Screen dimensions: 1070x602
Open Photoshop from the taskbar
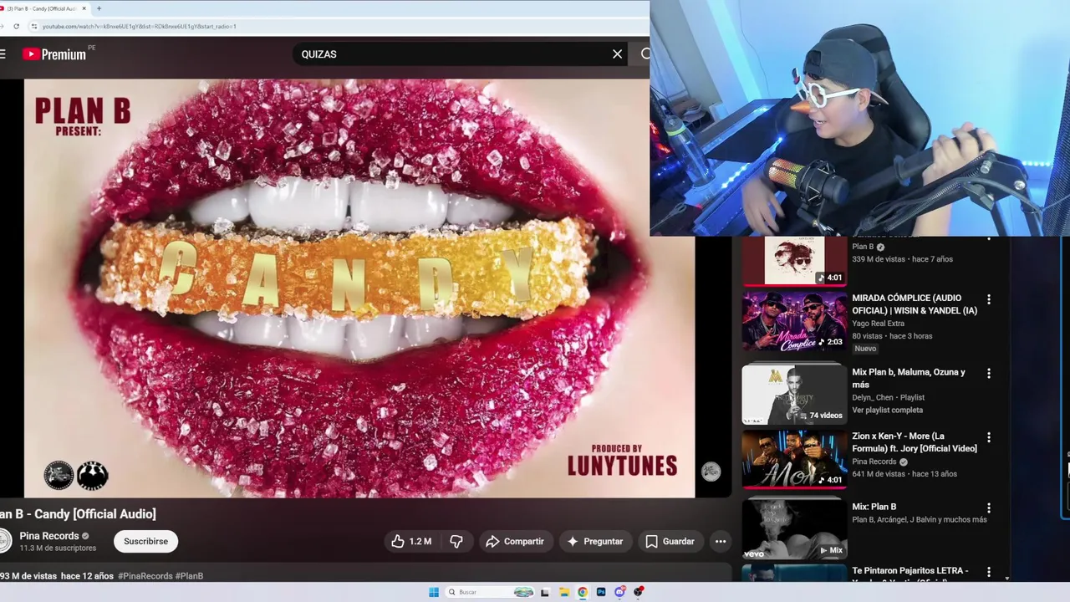pyautogui.click(x=601, y=592)
